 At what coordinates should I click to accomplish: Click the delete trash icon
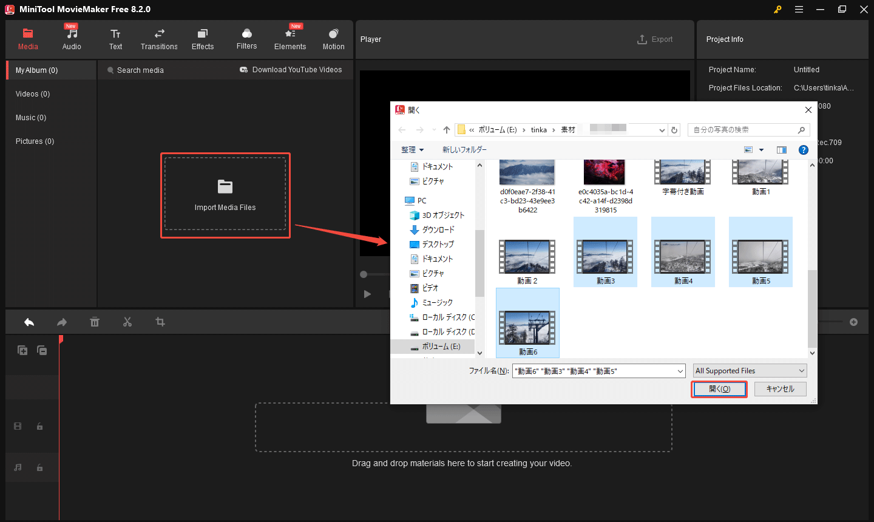tap(95, 322)
